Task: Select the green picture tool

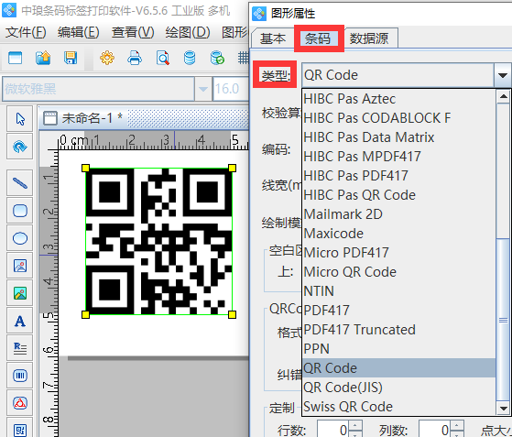Action: click(x=20, y=293)
